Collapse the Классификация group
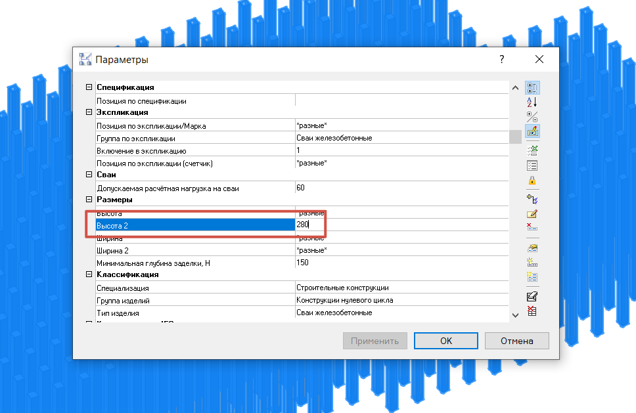This screenshot has height=413, width=636. point(89,274)
